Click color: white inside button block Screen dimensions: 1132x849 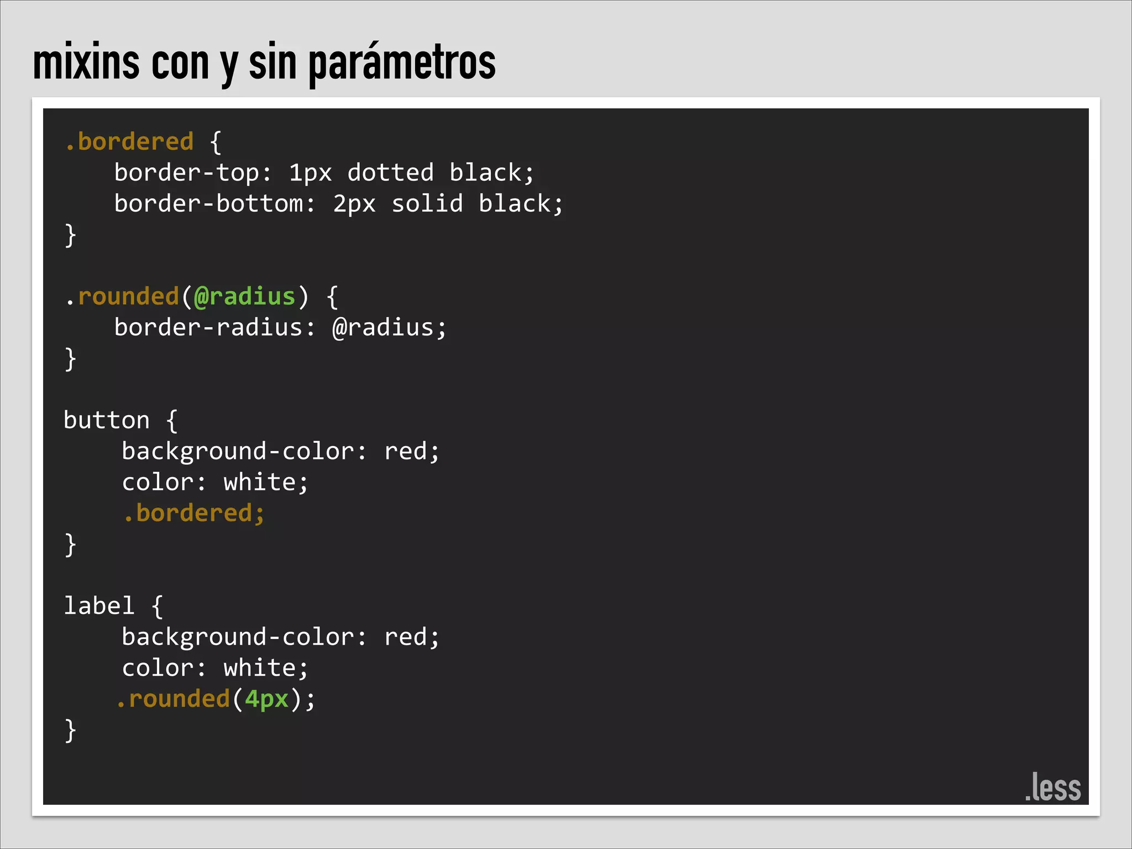point(214,483)
